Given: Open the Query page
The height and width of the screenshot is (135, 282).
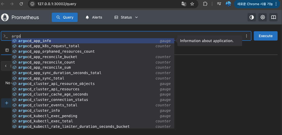Looking at the screenshot, I should [65, 17].
